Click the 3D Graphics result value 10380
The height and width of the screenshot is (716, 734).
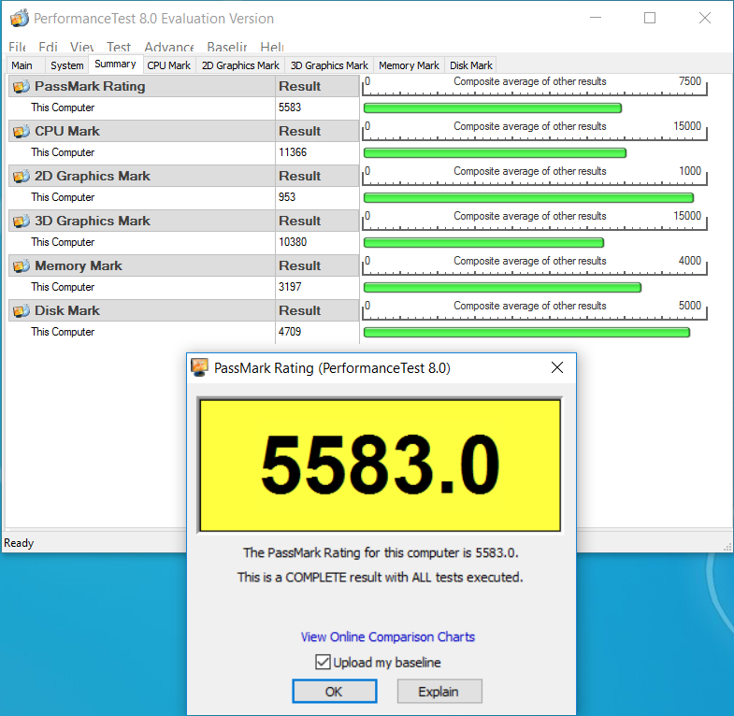click(293, 242)
